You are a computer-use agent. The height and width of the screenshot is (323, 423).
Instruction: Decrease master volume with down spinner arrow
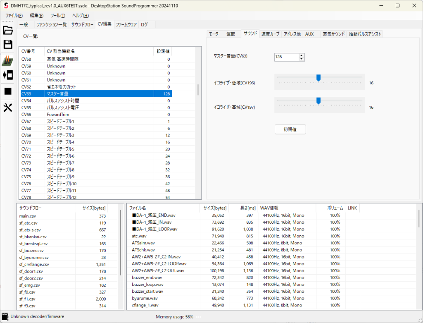pyautogui.click(x=302, y=59)
